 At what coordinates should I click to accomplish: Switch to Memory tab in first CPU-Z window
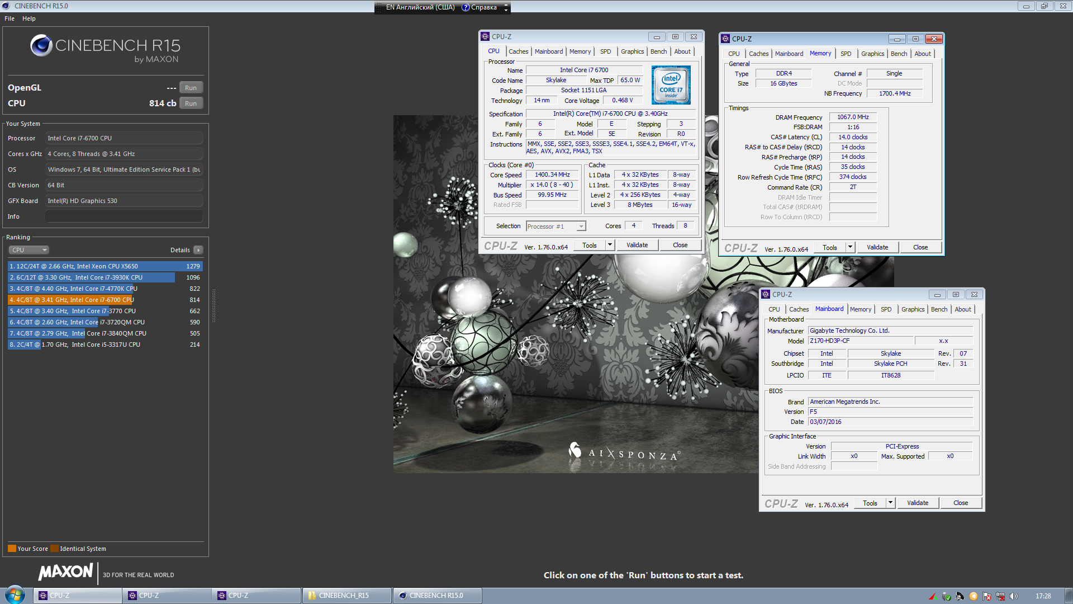580,51
